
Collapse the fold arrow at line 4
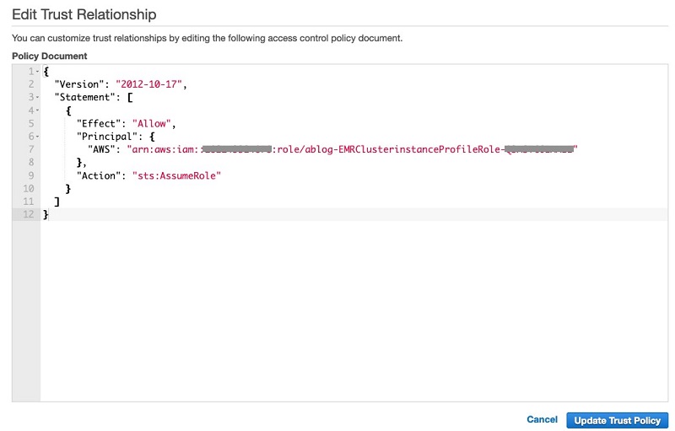pyautogui.click(x=38, y=110)
